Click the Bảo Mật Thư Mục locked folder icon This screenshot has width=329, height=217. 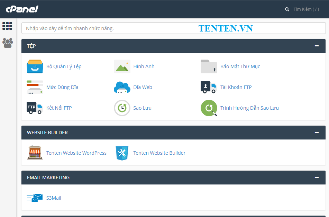click(x=209, y=66)
